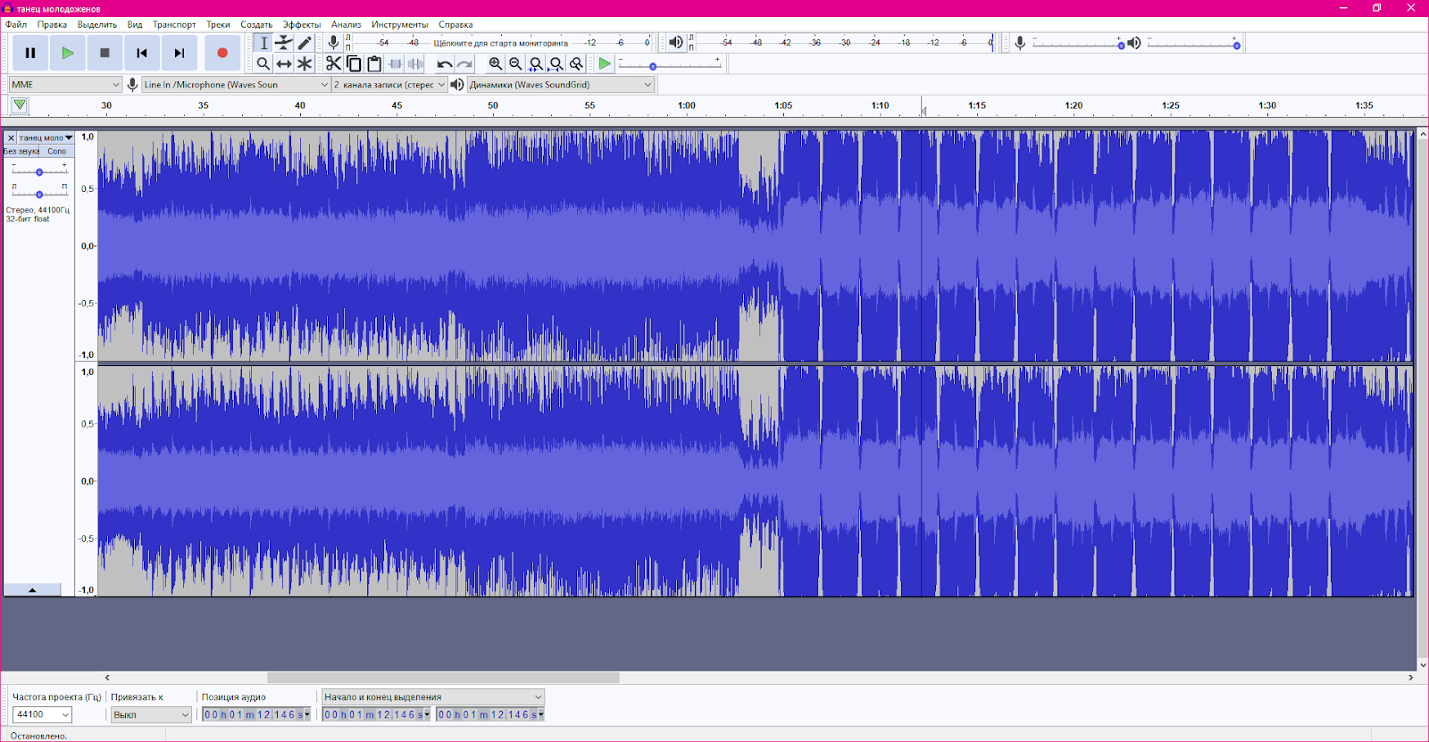Open the Транспорт menu

tap(174, 24)
